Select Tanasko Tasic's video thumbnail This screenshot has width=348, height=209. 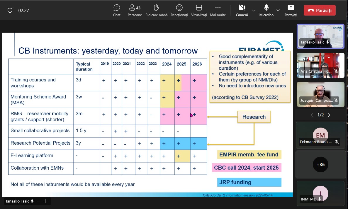[x=320, y=36]
